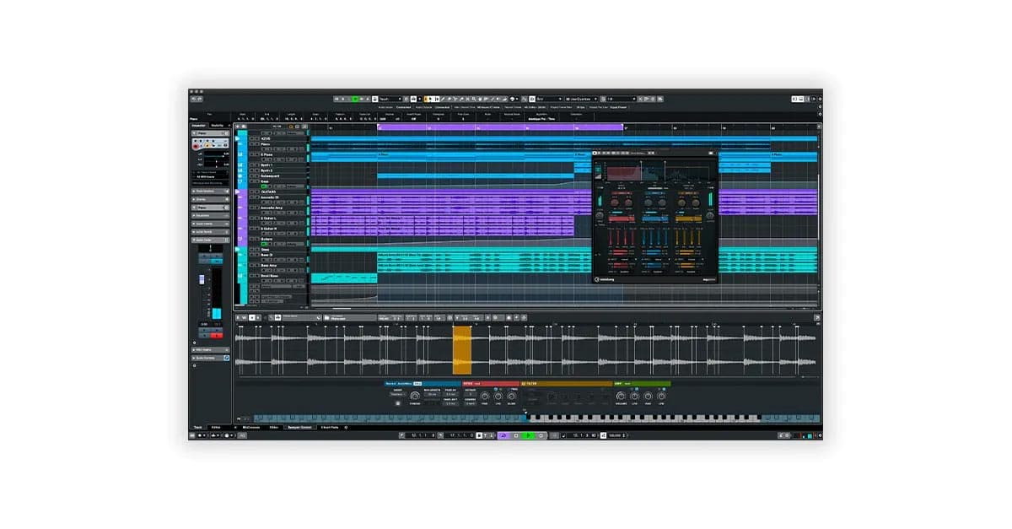Click the quantize icon left of 1/16 field
Screen dimensions: 1012x529
(x=602, y=99)
